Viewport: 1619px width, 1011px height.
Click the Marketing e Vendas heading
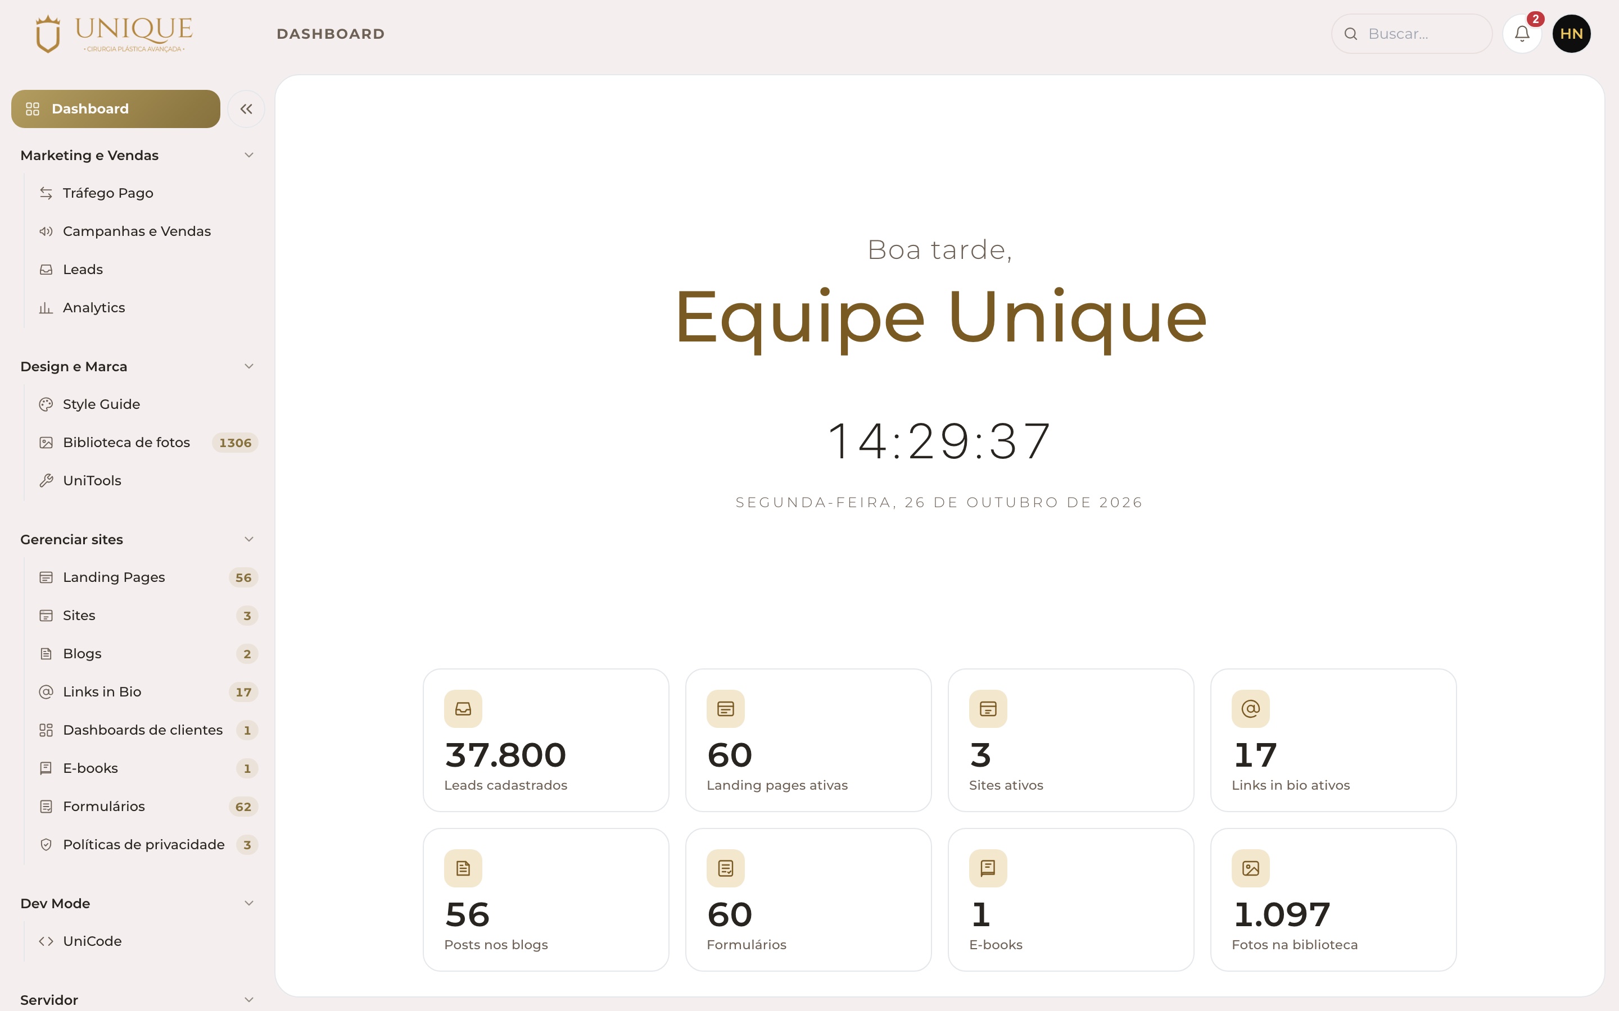click(x=89, y=155)
